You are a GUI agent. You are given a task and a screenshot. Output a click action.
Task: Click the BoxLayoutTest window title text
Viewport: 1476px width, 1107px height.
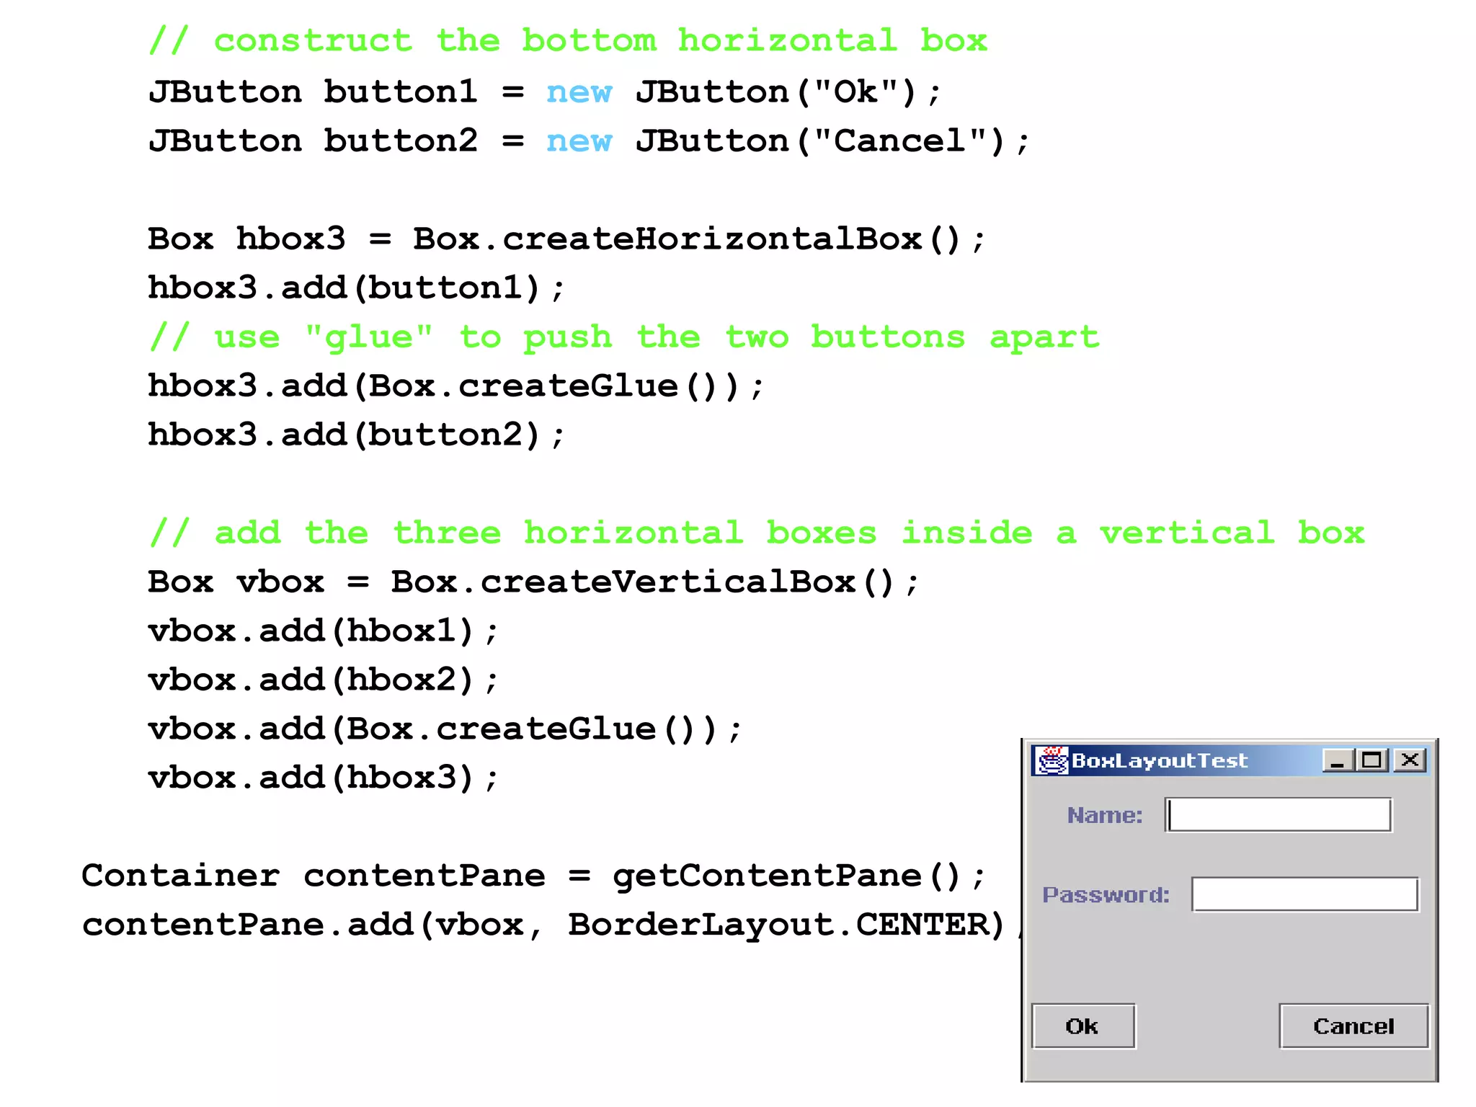[x=1160, y=761]
